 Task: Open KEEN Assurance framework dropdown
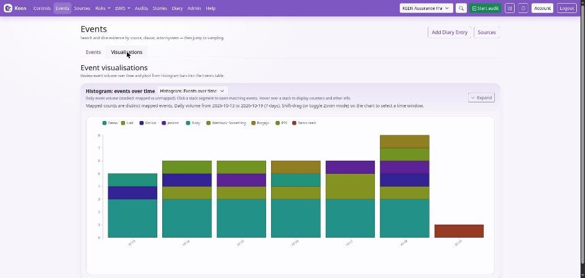click(x=426, y=8)
